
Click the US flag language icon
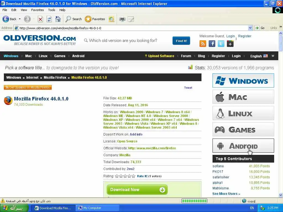[266, 56]
